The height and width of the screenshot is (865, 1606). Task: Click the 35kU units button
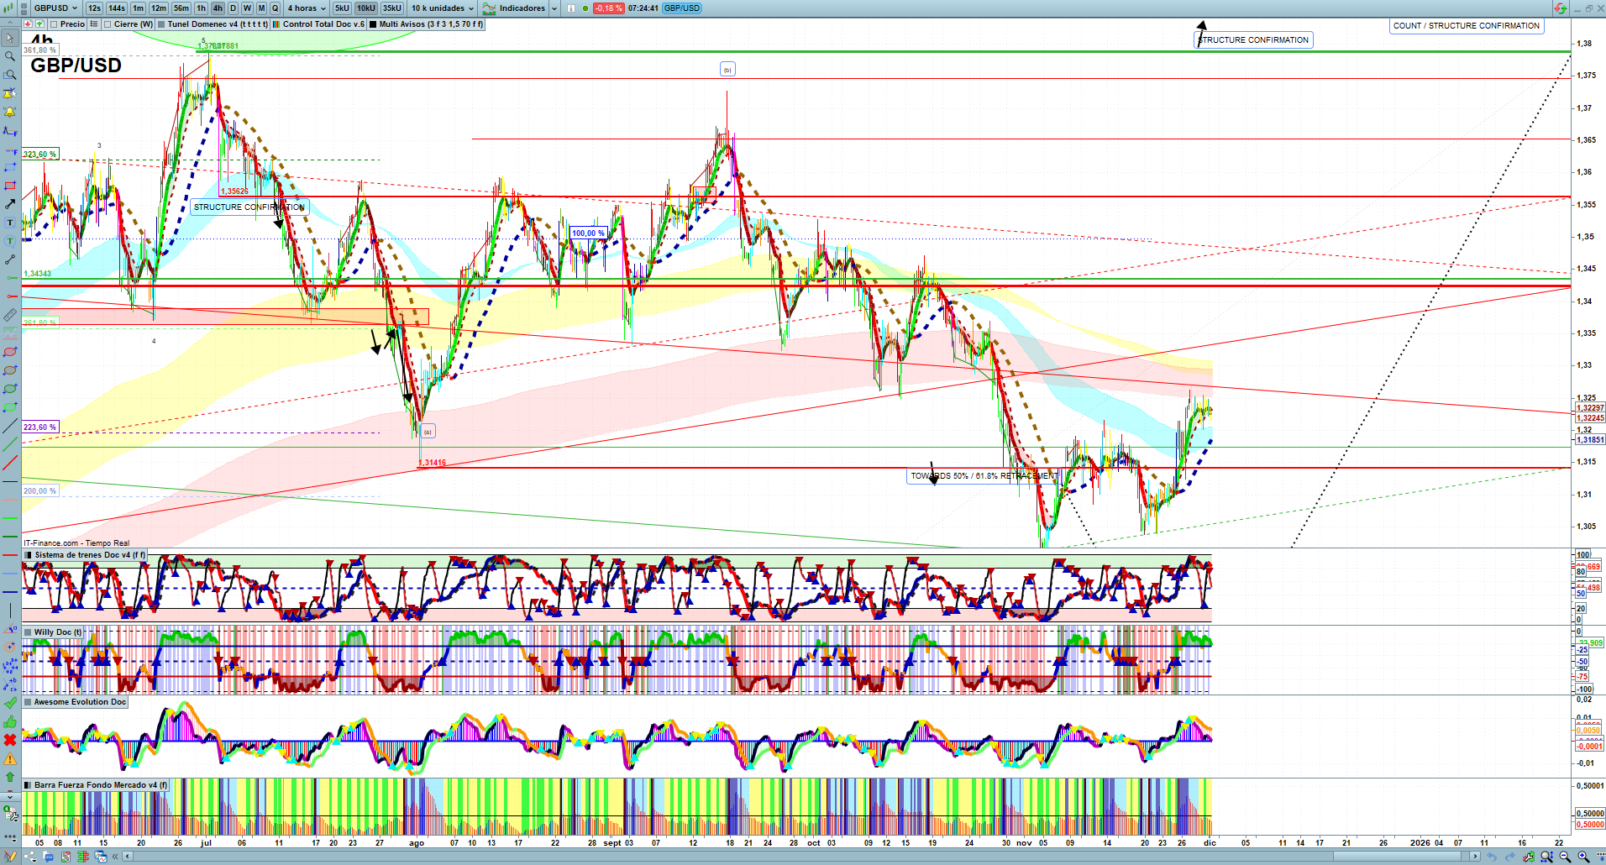point(392,8)
